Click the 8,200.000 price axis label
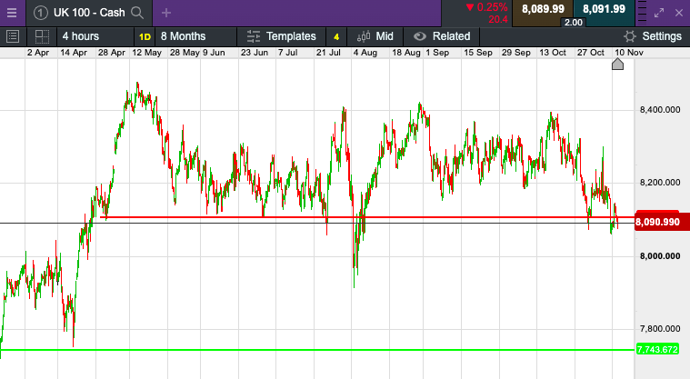This screenshot has height=379, width=690. (x=660, y=183)
